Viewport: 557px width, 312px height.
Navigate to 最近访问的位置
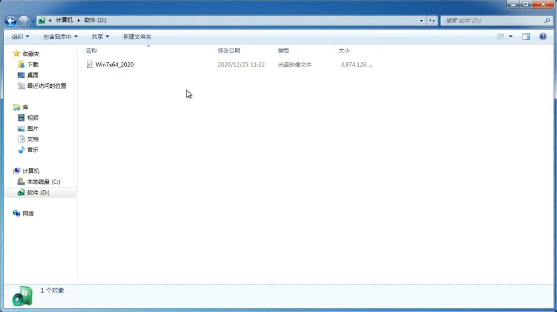pos(46,86)
